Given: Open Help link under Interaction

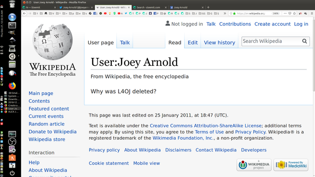Looking at the screenshot, I should (x=34, y=163).
